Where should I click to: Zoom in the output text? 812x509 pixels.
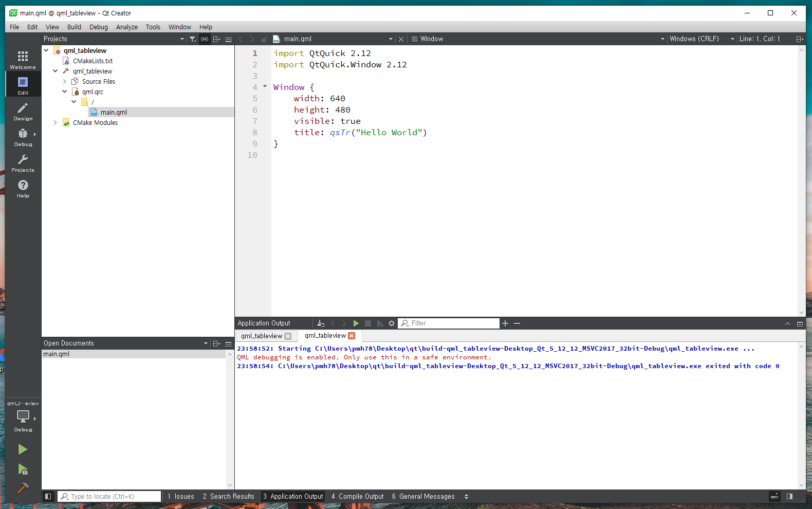(x=505, y=323)
